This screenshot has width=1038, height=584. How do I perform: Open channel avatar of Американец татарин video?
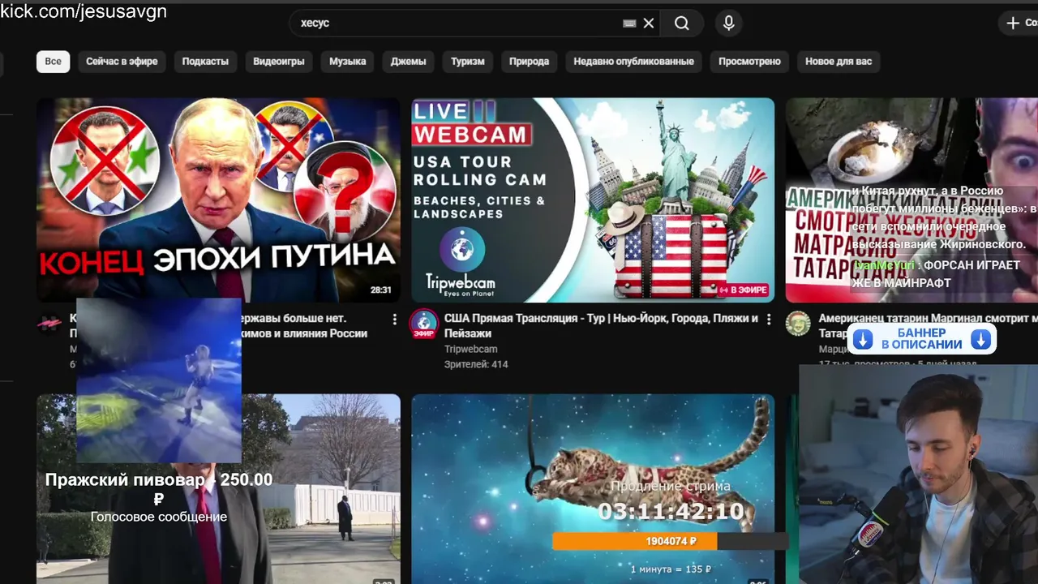pyautogui.click(x=798, y=324)
